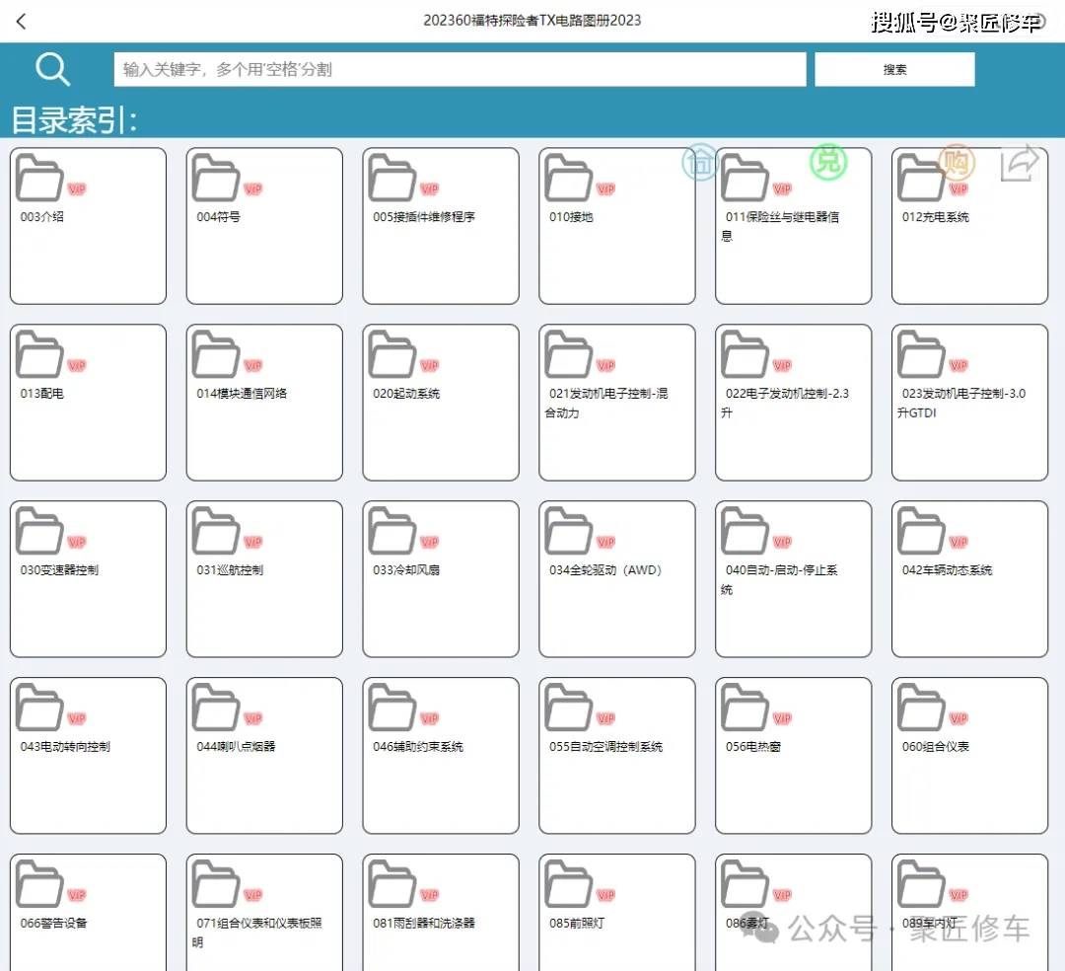Open 042车辆动态系统 folder

(x=970, y=579)
